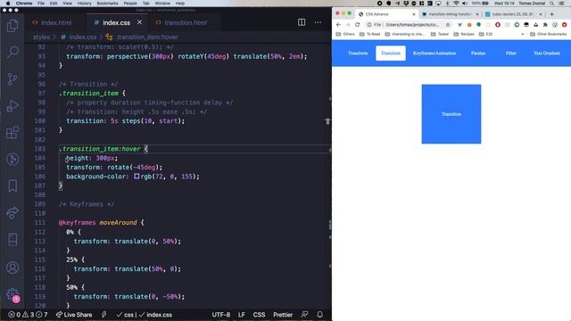This screenshot has height=321, width=571.
Task: Click the css check status item
Action: [x=125, y=315]
